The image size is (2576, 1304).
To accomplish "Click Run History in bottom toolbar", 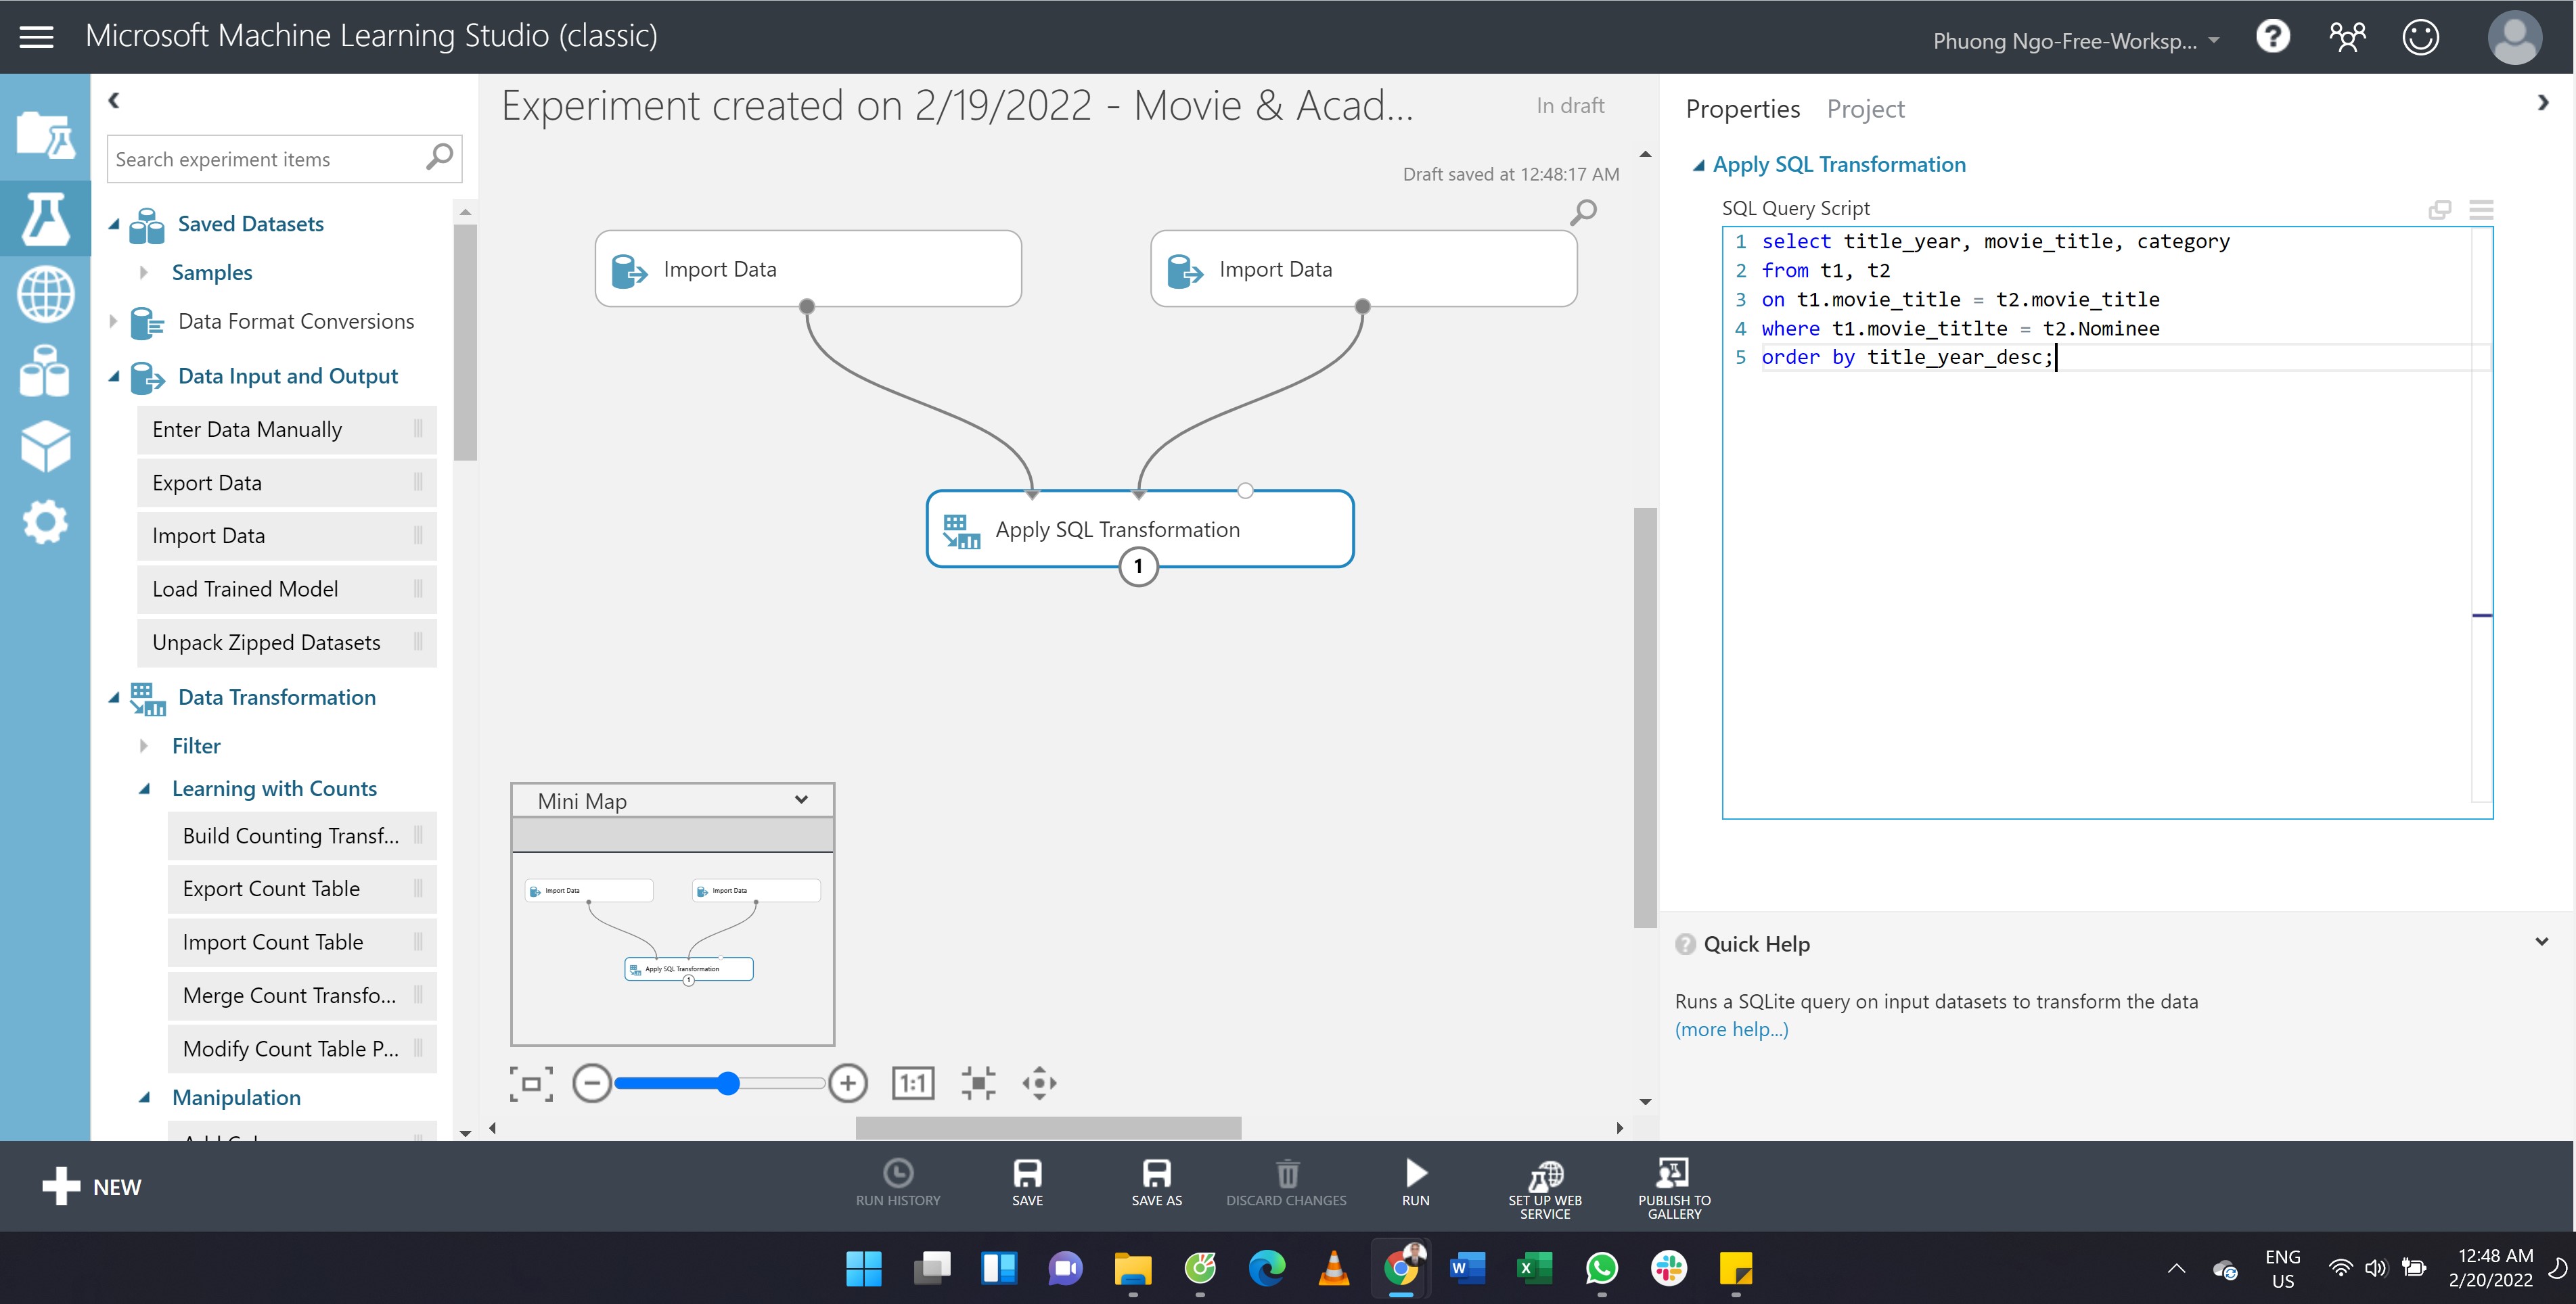I will click(897, 1183).
